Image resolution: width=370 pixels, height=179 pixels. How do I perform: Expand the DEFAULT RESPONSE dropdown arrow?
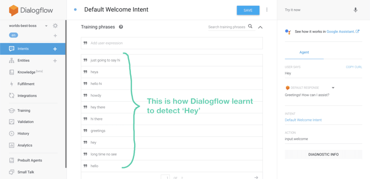(333, 88)
